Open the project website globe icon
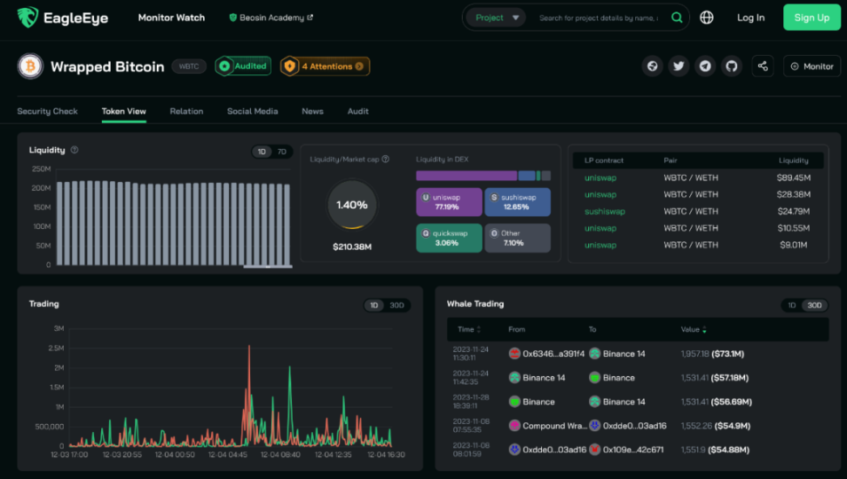 652,66
